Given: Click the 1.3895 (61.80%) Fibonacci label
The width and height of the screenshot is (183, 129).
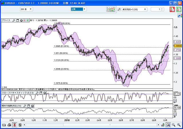Looking at the screenshot, I should (x=61, y=46).
